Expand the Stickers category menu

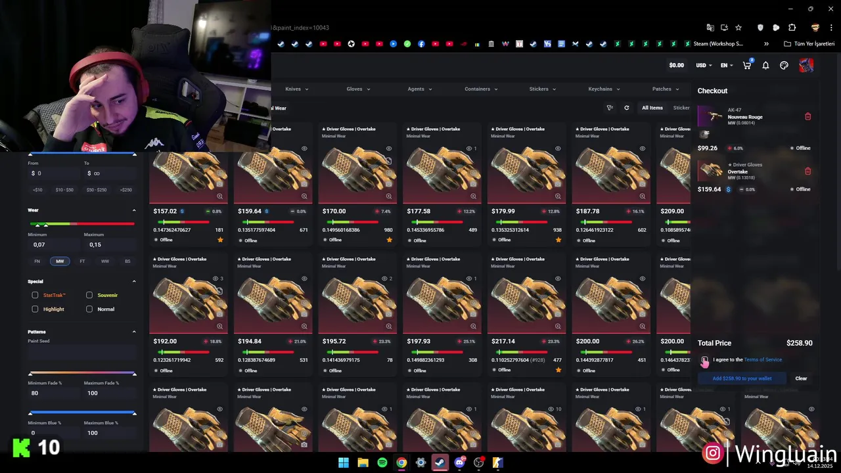click(x=543, y=89)
